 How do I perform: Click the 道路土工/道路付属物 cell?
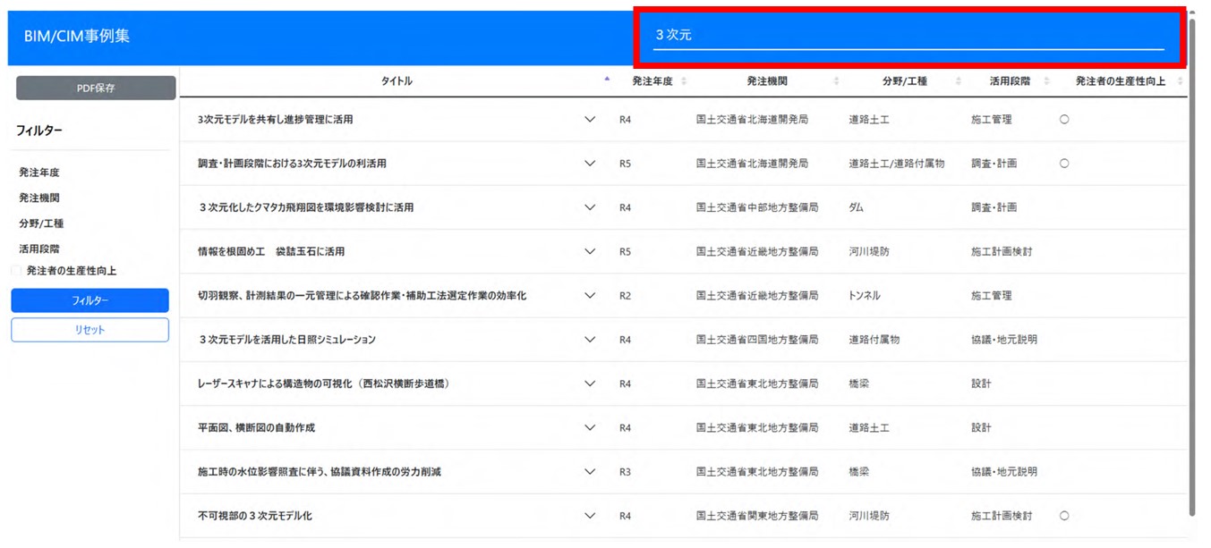896,164
